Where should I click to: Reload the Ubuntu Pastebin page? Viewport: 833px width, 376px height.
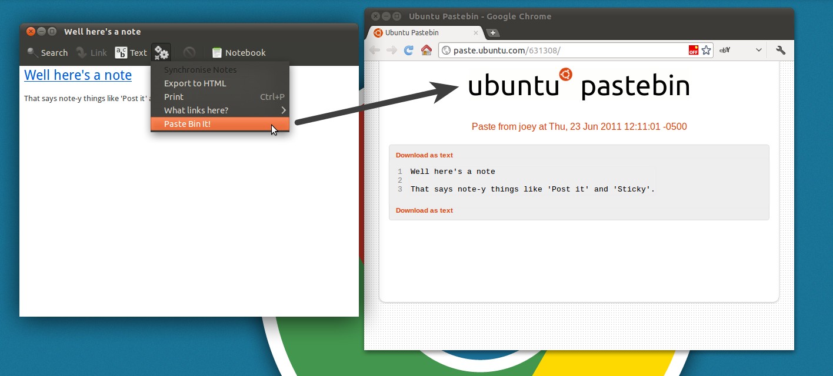point(408,51)
